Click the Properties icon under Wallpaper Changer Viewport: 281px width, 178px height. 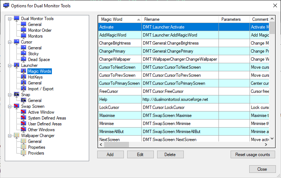pyautogui.click(x=23, y=147)
